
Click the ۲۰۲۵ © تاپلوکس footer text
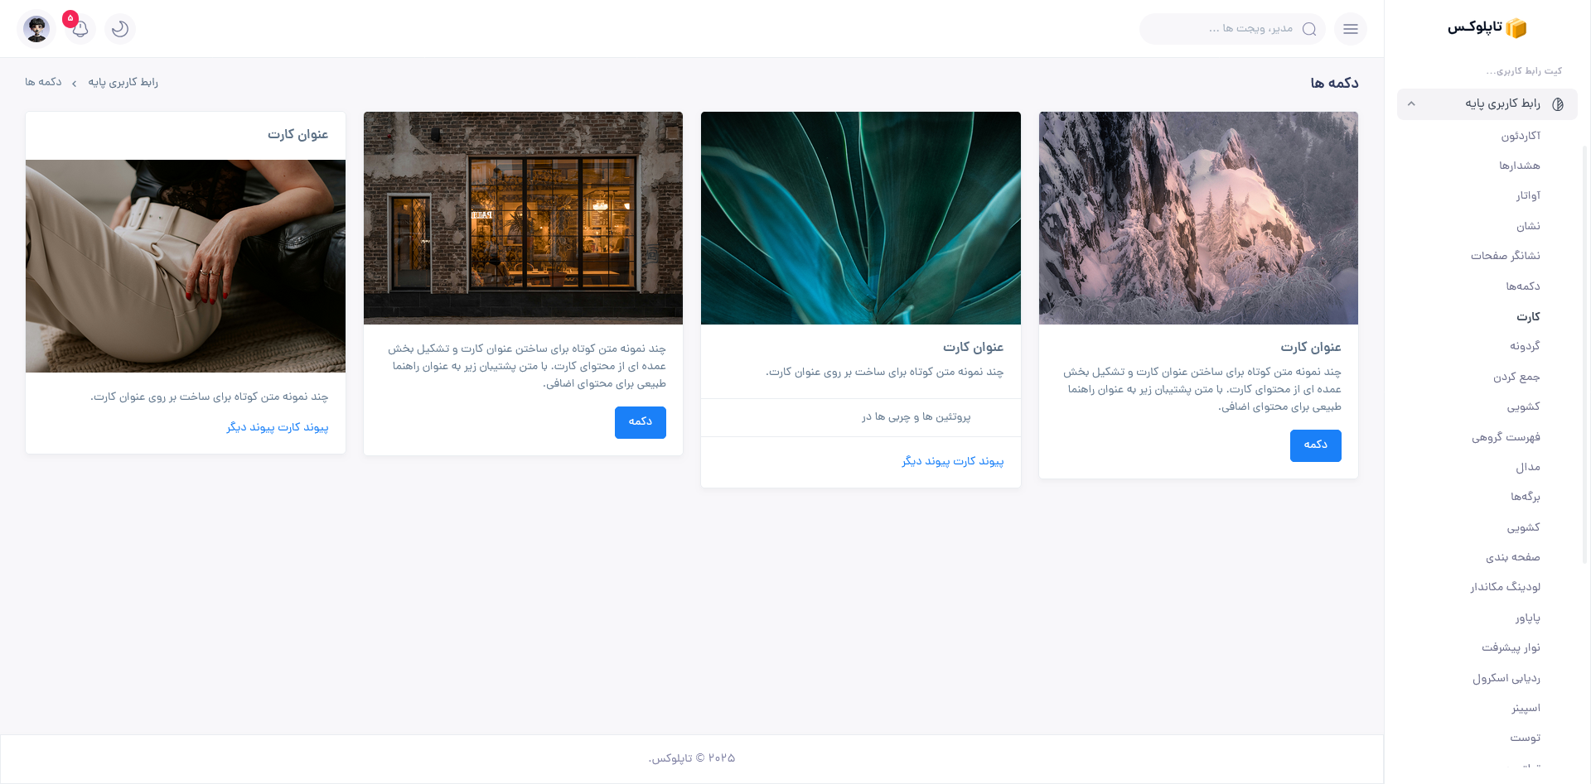692,759
